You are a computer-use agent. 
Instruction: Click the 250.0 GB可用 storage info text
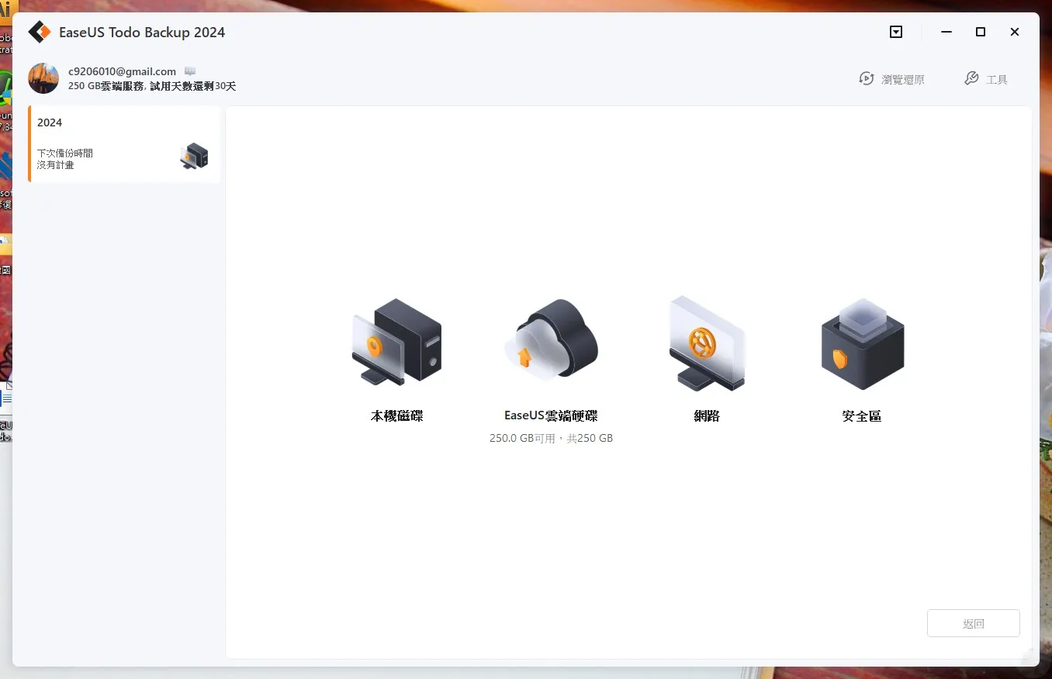552,438
